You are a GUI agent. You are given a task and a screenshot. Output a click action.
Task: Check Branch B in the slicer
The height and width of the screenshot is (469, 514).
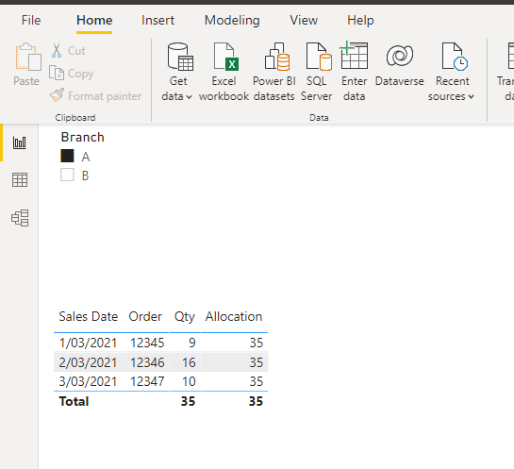67,175
